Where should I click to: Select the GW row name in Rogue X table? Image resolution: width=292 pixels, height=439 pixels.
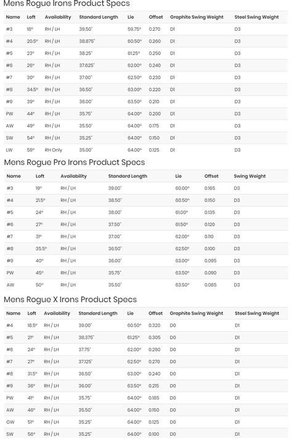pyautogui.click(x=10, y=422)
